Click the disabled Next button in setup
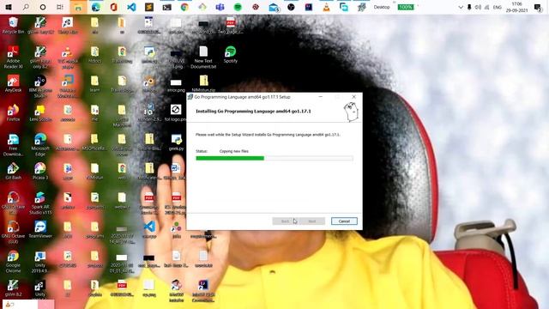 [x=312, y=221]
